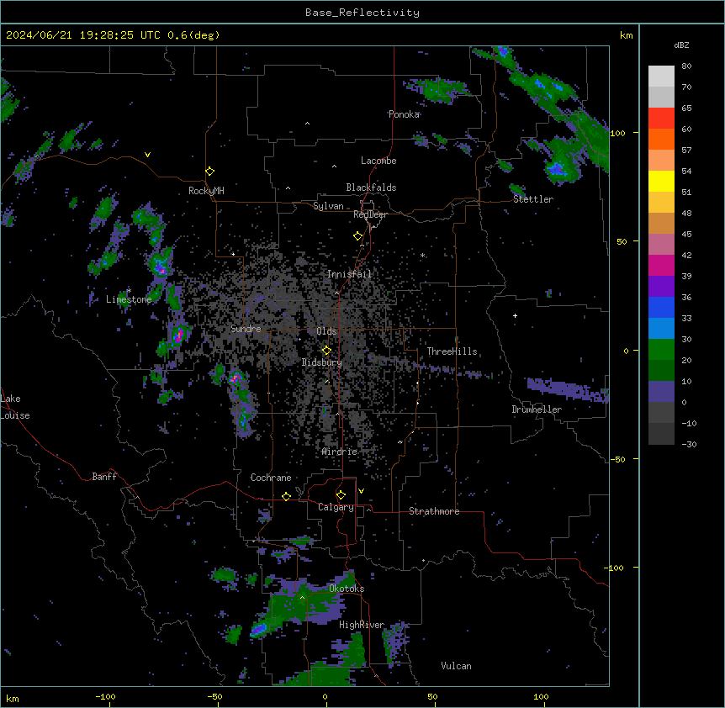Click the yellow diamond marker below RedDeer
The height and width of the screenshot is (708, 725).
[357, 236]
